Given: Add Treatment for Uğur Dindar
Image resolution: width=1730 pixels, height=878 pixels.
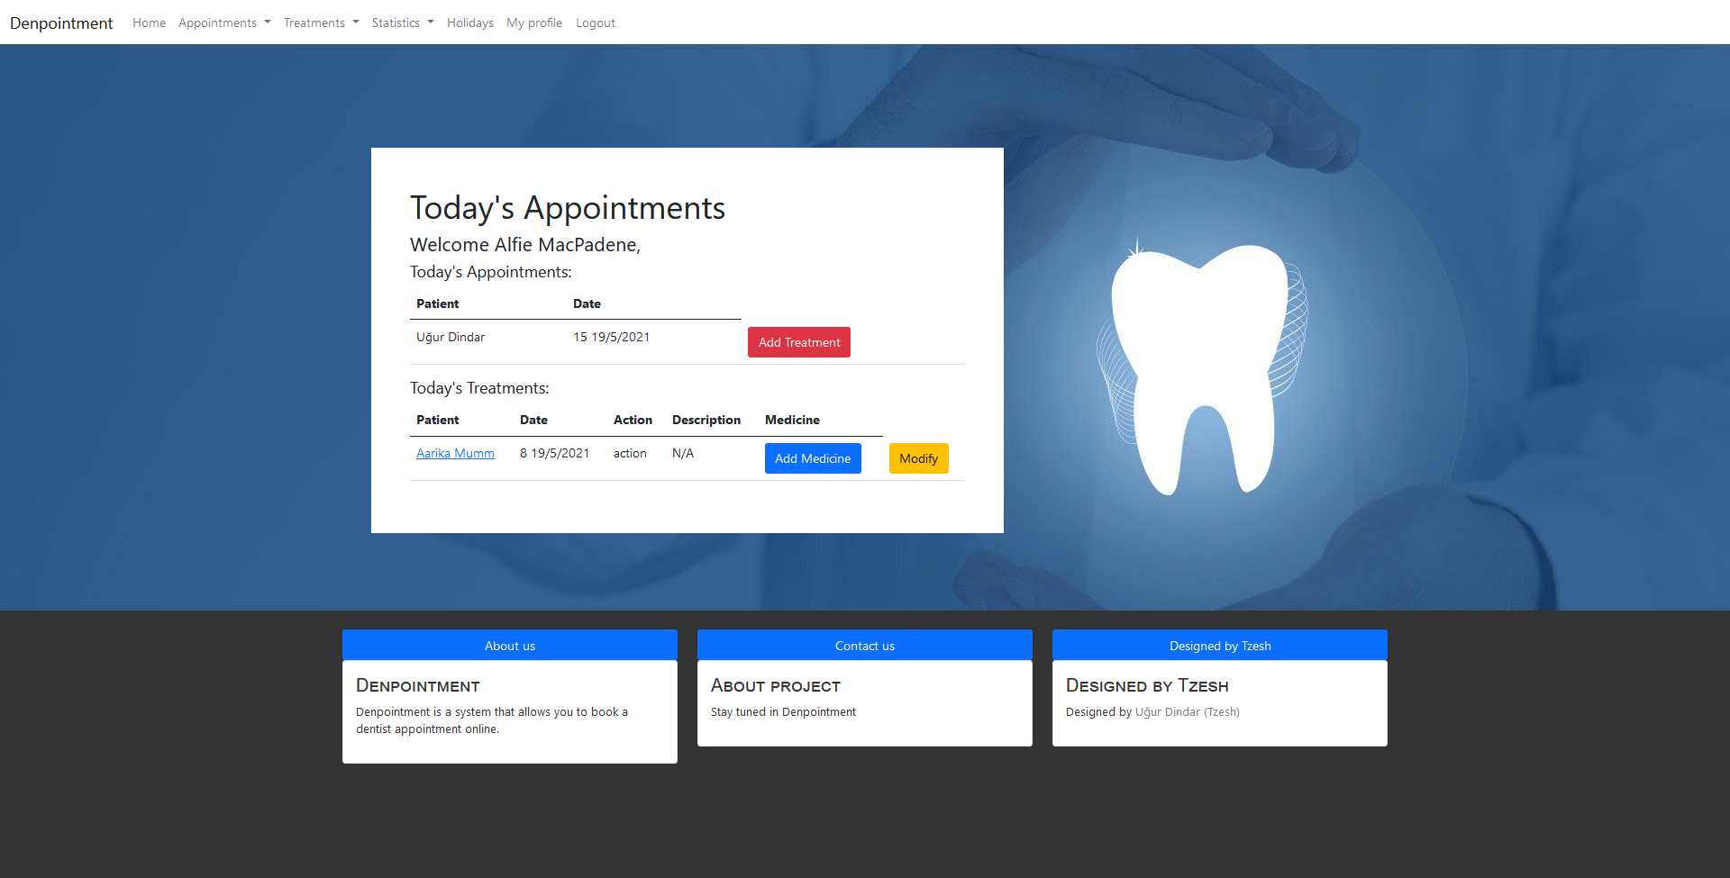Looking at the screenshot, I should (x=799, y=342).
